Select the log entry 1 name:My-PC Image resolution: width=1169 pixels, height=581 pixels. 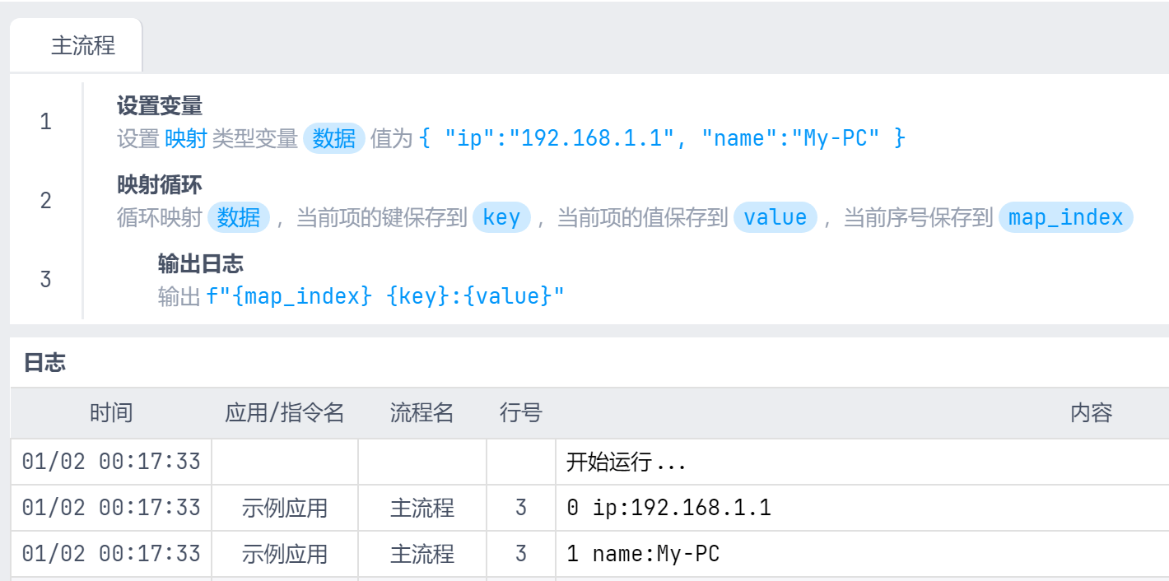(x=643, y=554)
